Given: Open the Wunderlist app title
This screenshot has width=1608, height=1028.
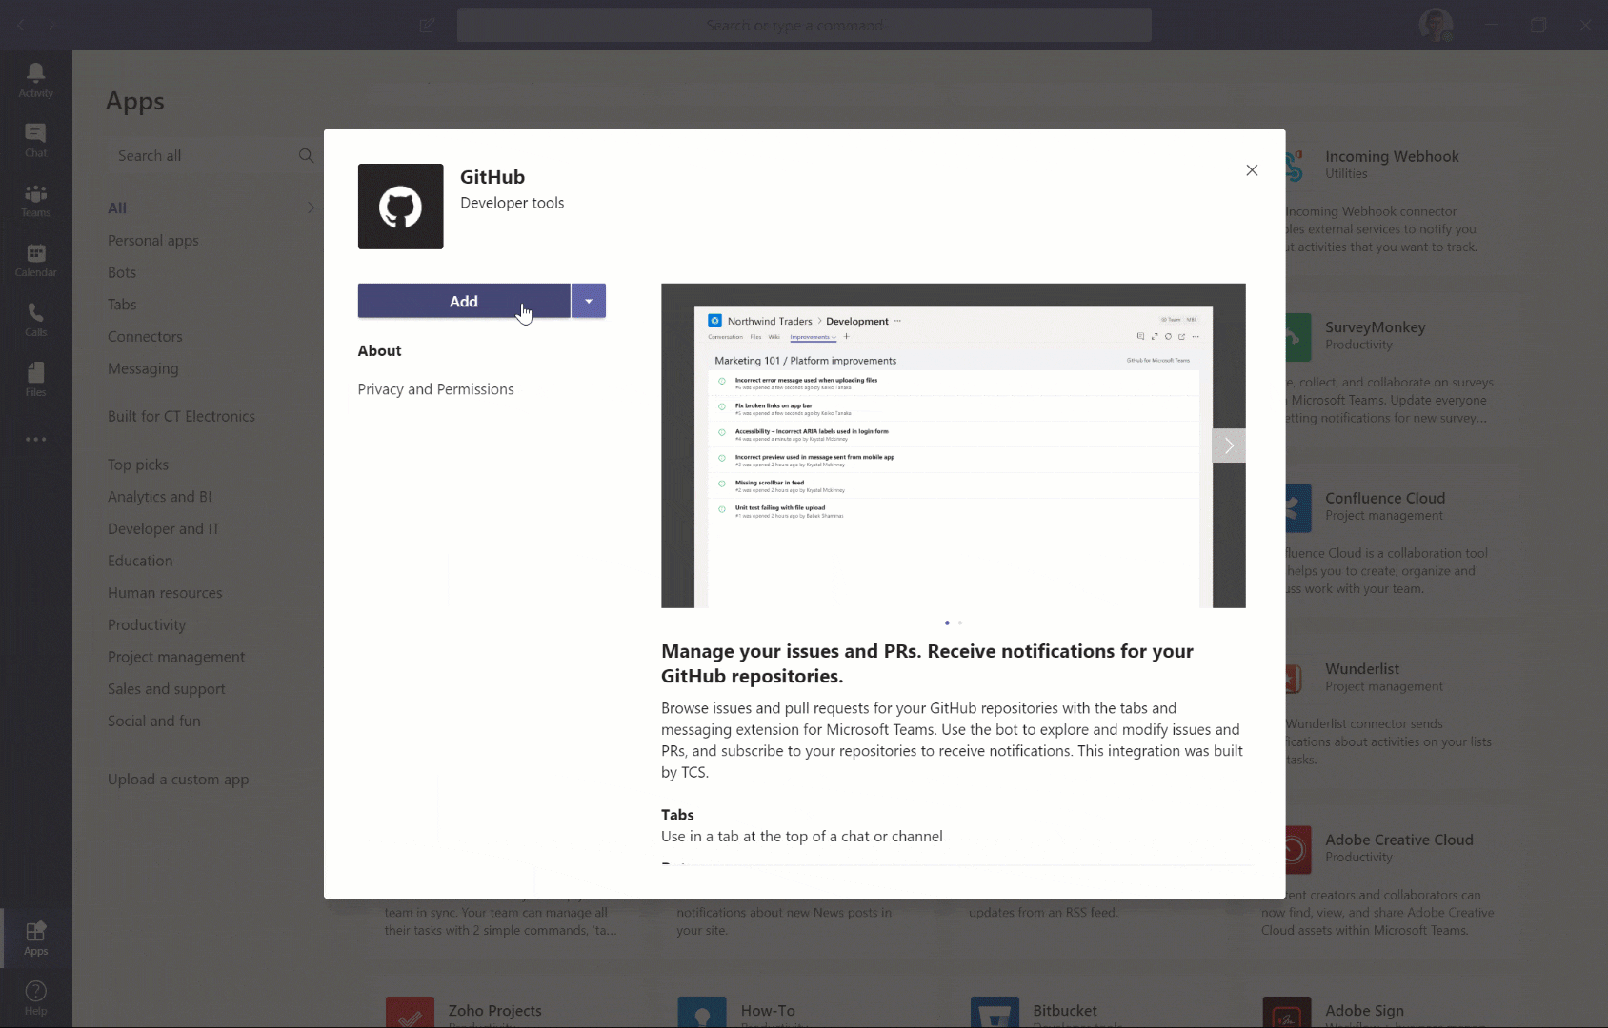Looking at the screenshot, I should pos(1362,669).
